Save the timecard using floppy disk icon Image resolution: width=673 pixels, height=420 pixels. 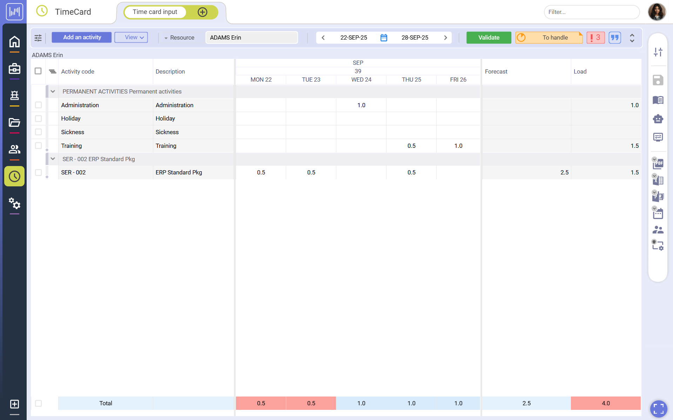(x=658, y=80)
